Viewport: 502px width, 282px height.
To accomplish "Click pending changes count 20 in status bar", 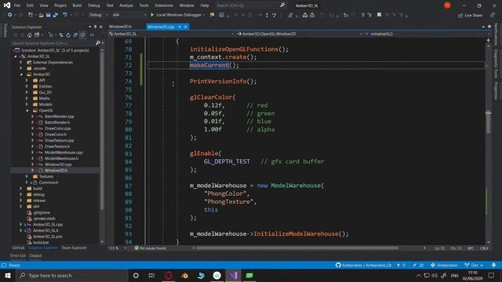I will click(418, 265).
